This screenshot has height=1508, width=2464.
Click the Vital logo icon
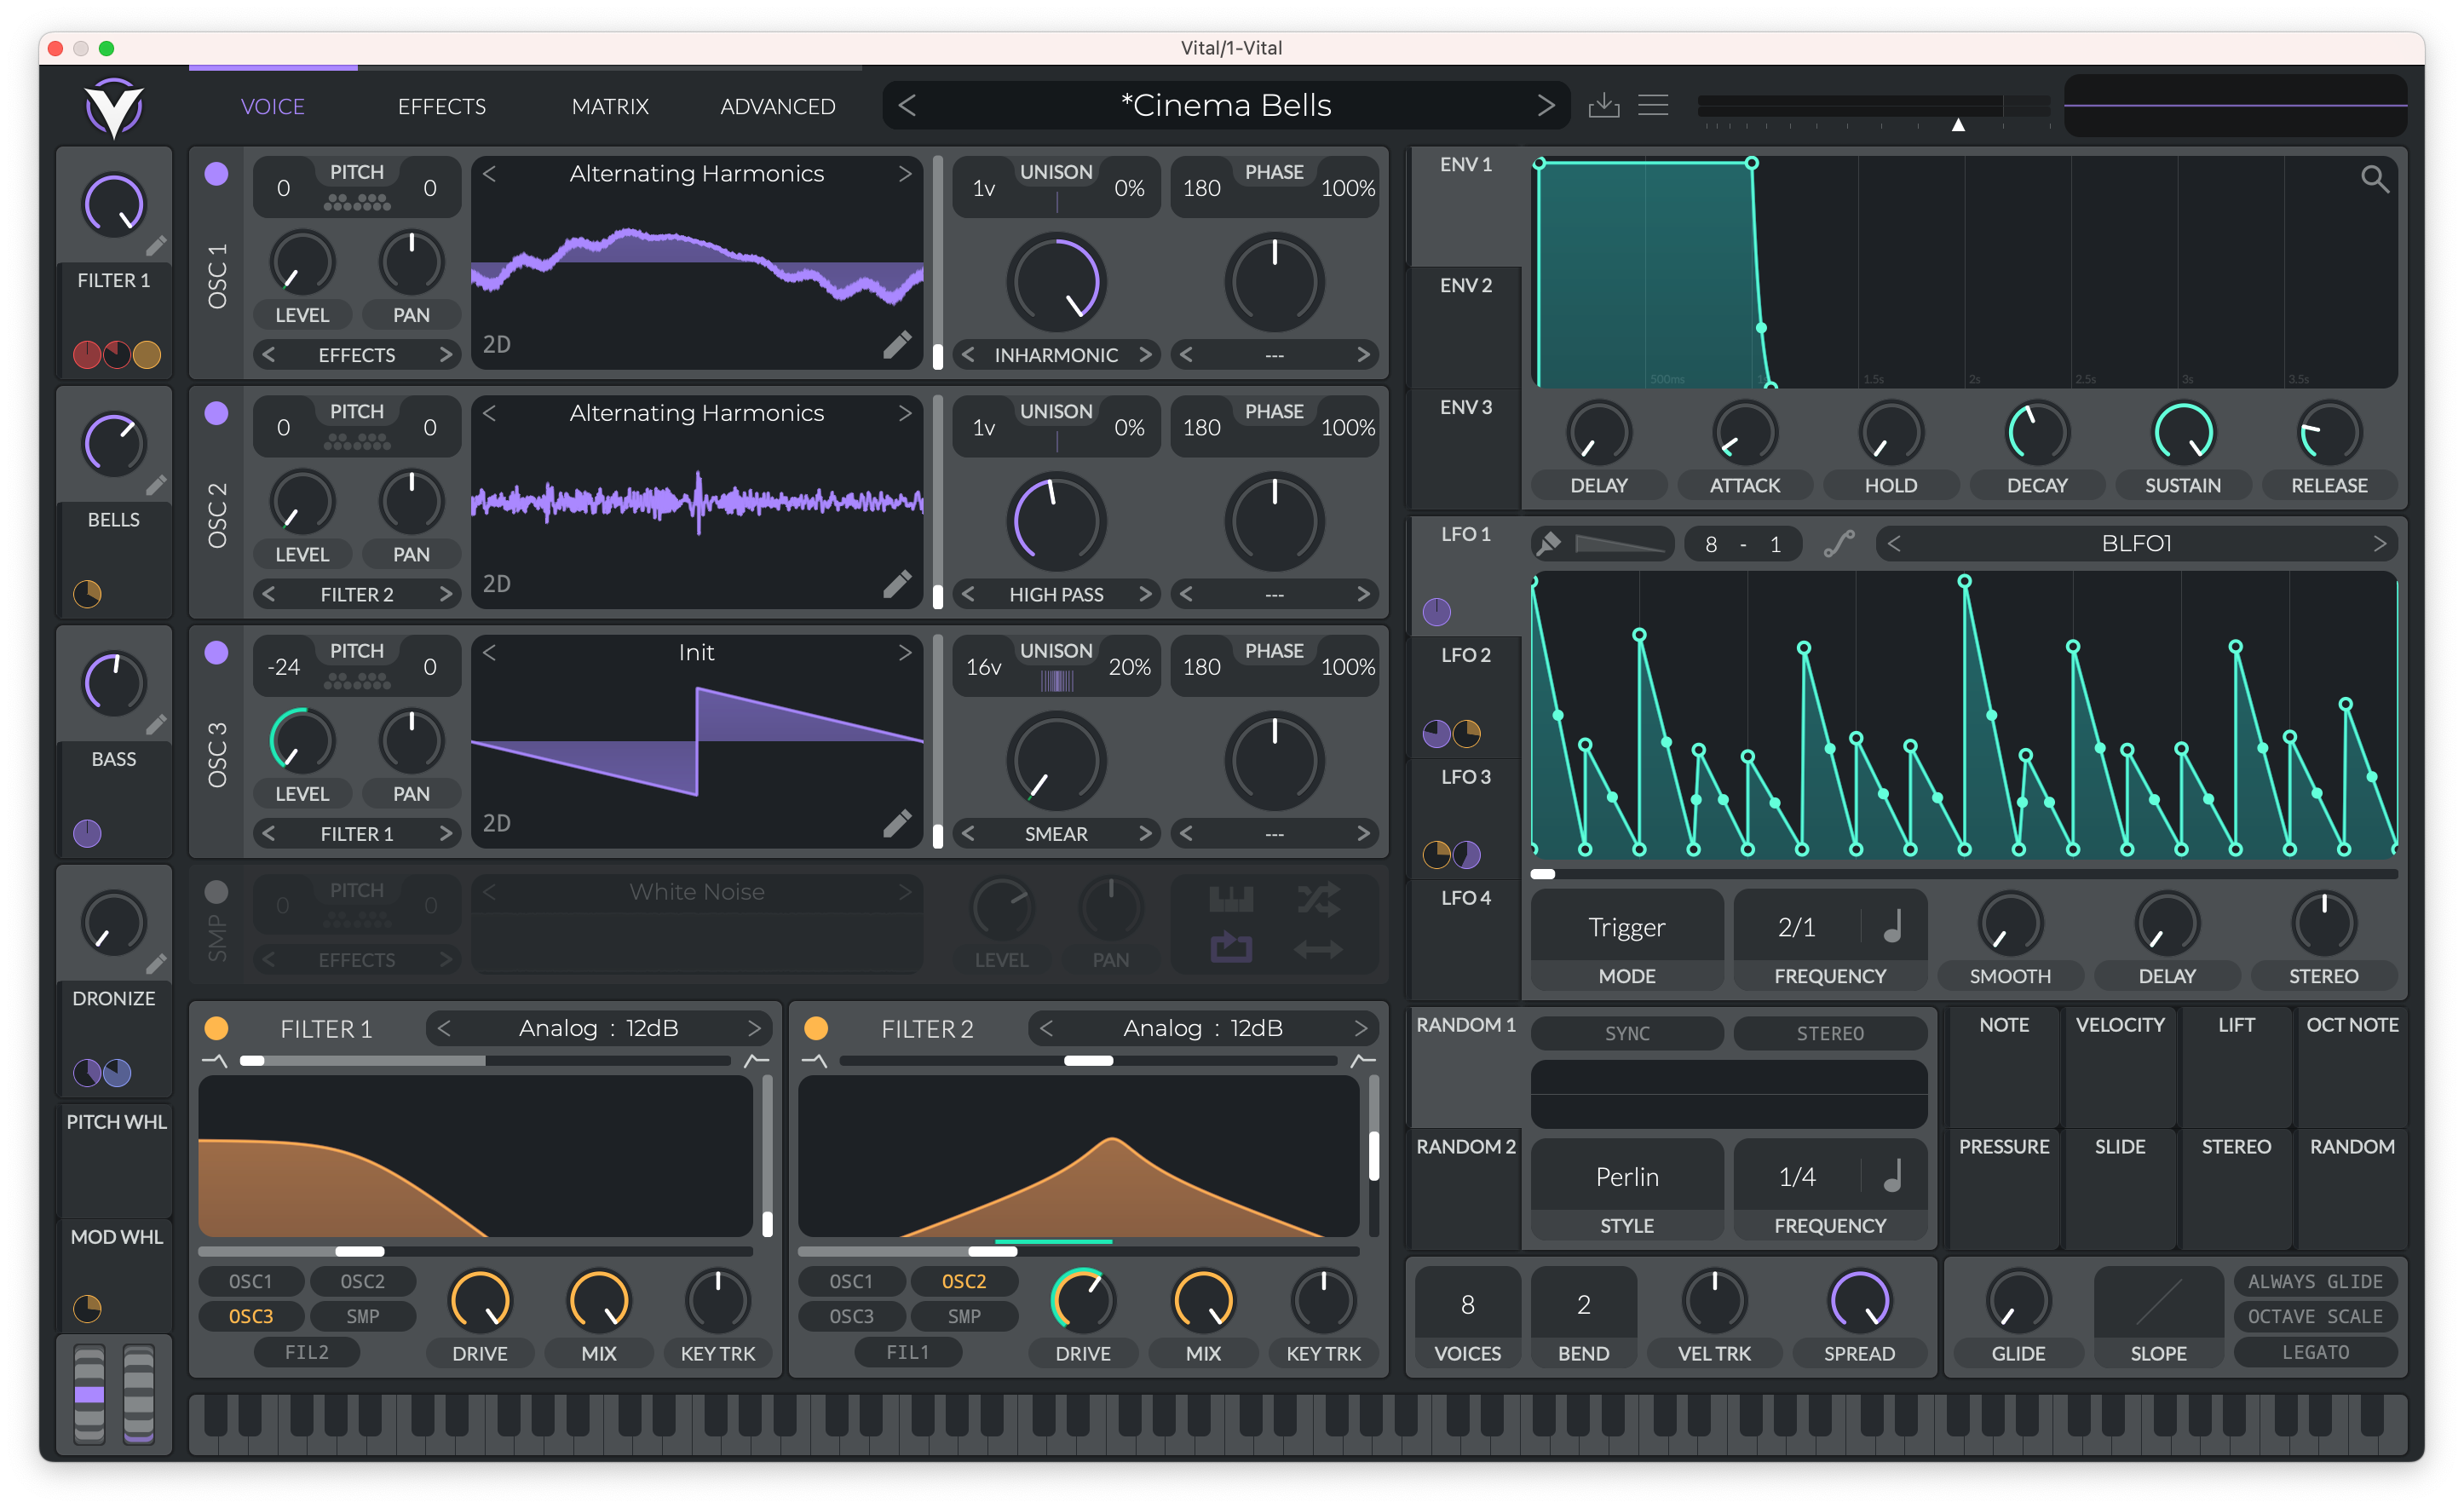pyautogui.click(x=114, y=107)
